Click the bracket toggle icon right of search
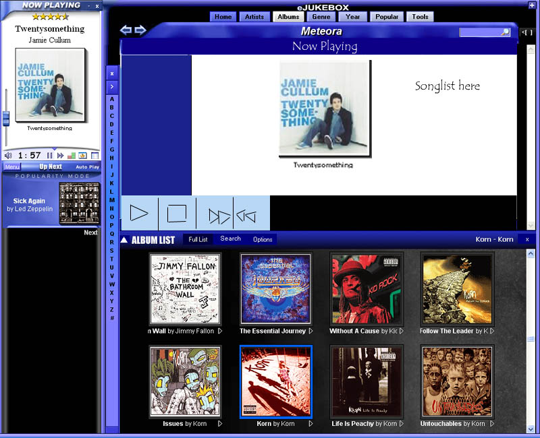Image resolution: width=540 pixels, height=438 pixels. pyautogui.click(x=527, y=32)
